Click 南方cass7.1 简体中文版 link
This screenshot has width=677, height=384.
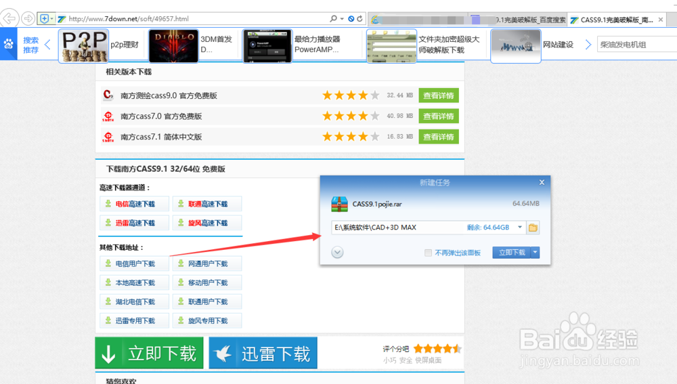pos(161,137)
